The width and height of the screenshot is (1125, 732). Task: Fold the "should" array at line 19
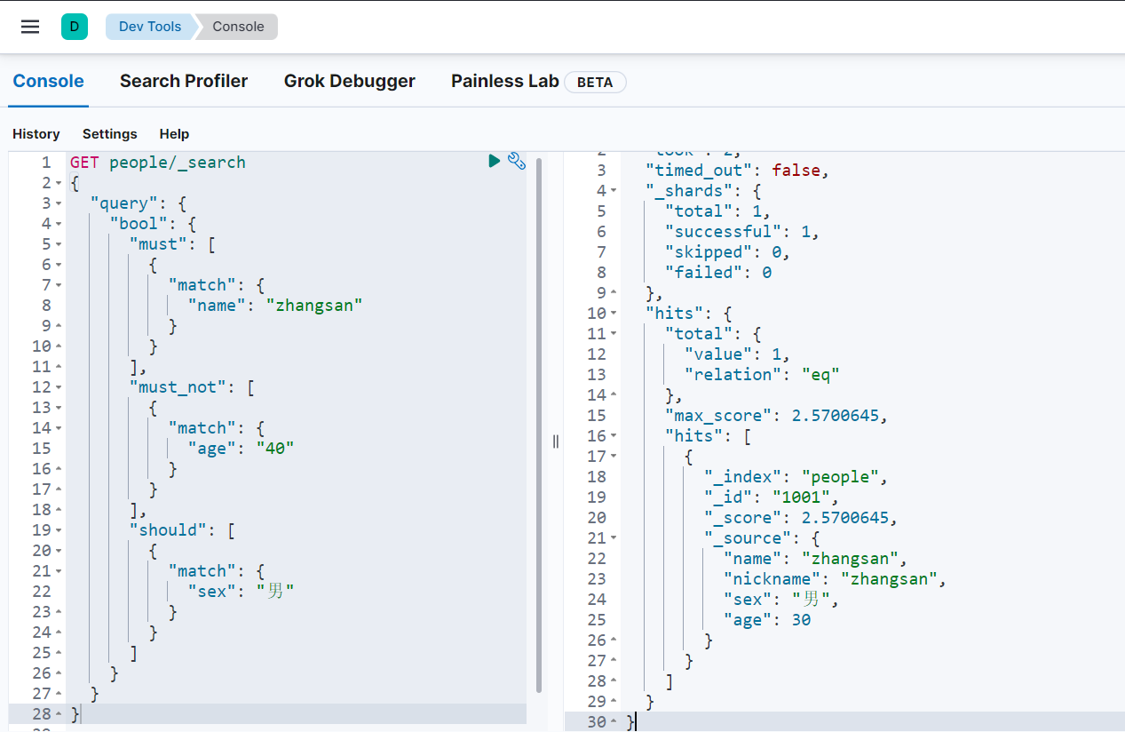(59, 530)
